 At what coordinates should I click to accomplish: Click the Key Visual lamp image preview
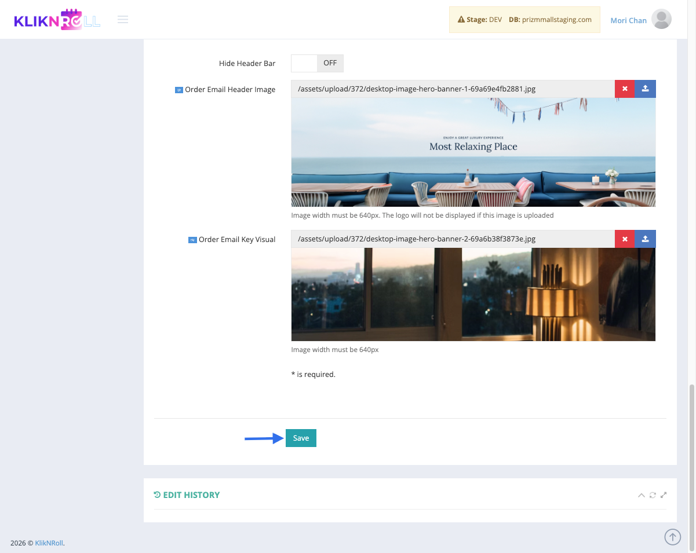click(x=473, y=295)
